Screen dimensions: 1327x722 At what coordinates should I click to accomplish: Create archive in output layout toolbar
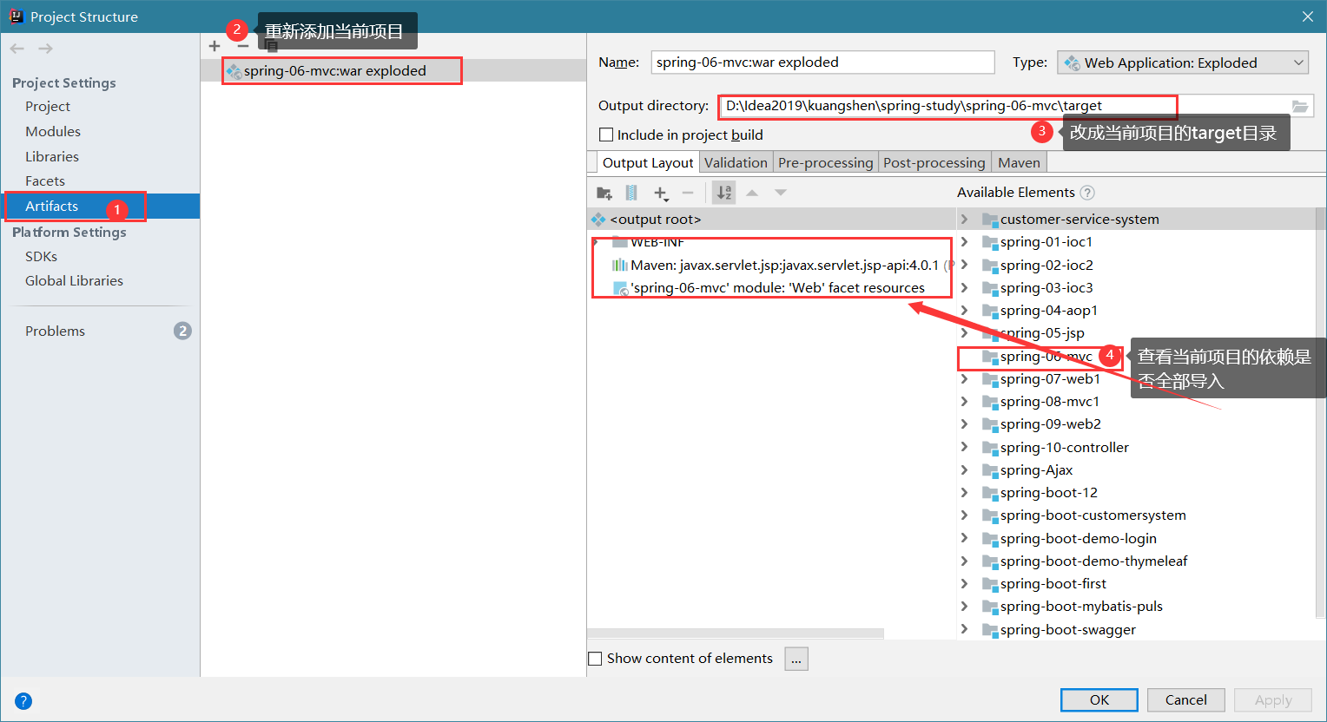[631, 193]
